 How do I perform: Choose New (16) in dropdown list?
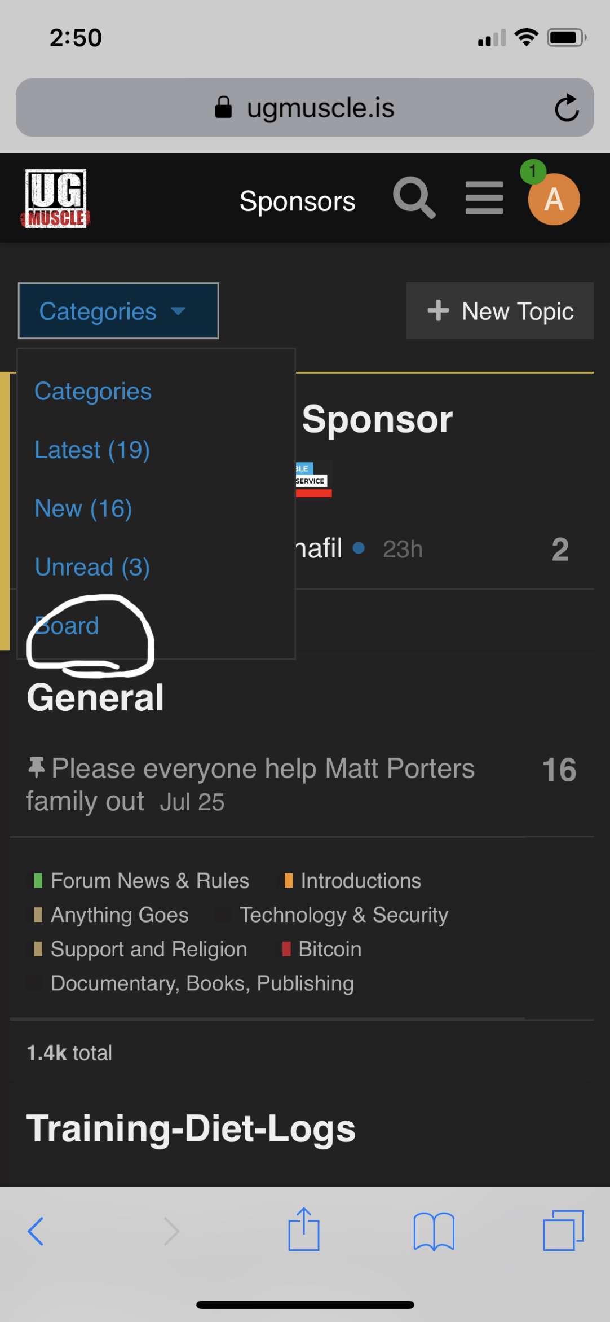coord(83,509)
